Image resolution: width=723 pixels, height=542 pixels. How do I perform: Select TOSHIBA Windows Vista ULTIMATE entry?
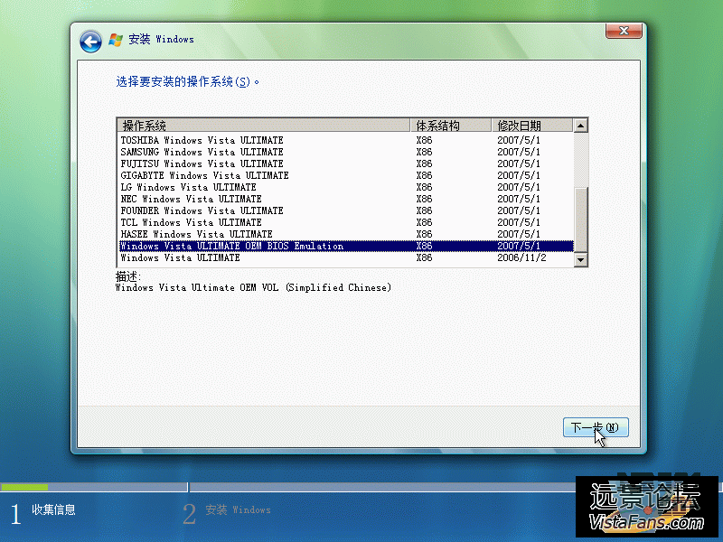point(202,140)
